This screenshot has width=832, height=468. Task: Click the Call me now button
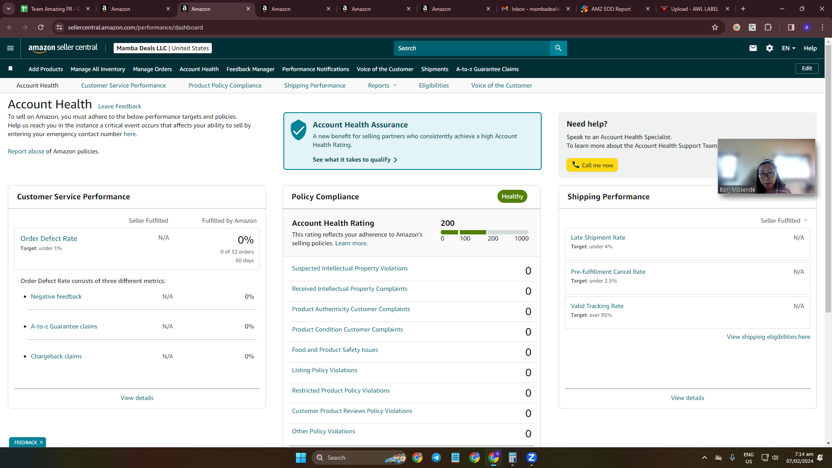[592, 165]
